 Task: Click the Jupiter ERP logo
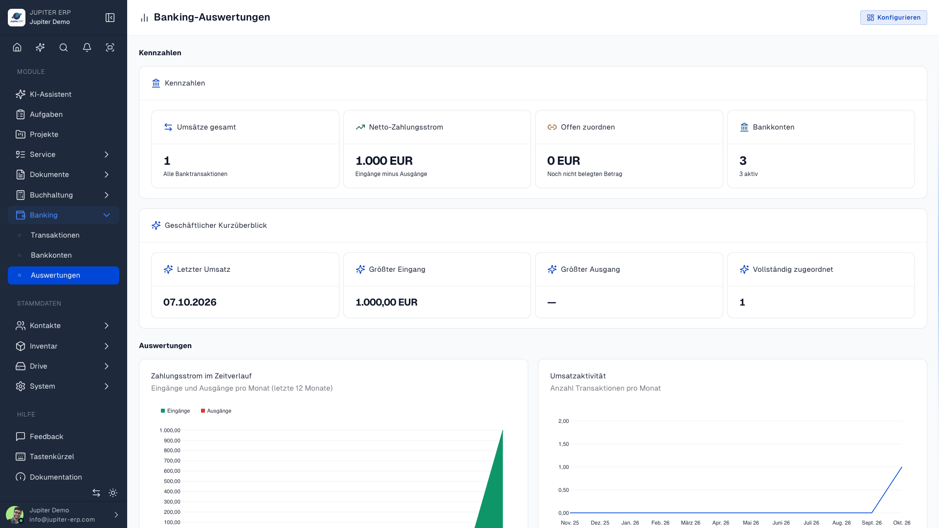[17, 18]
